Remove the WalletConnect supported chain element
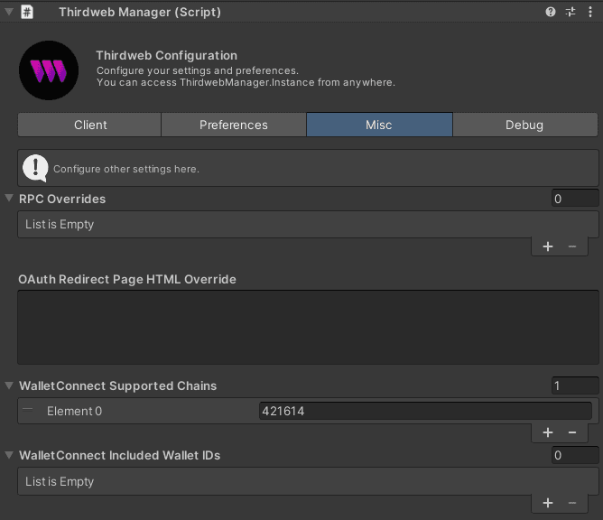603x520 pixels. 572,433
